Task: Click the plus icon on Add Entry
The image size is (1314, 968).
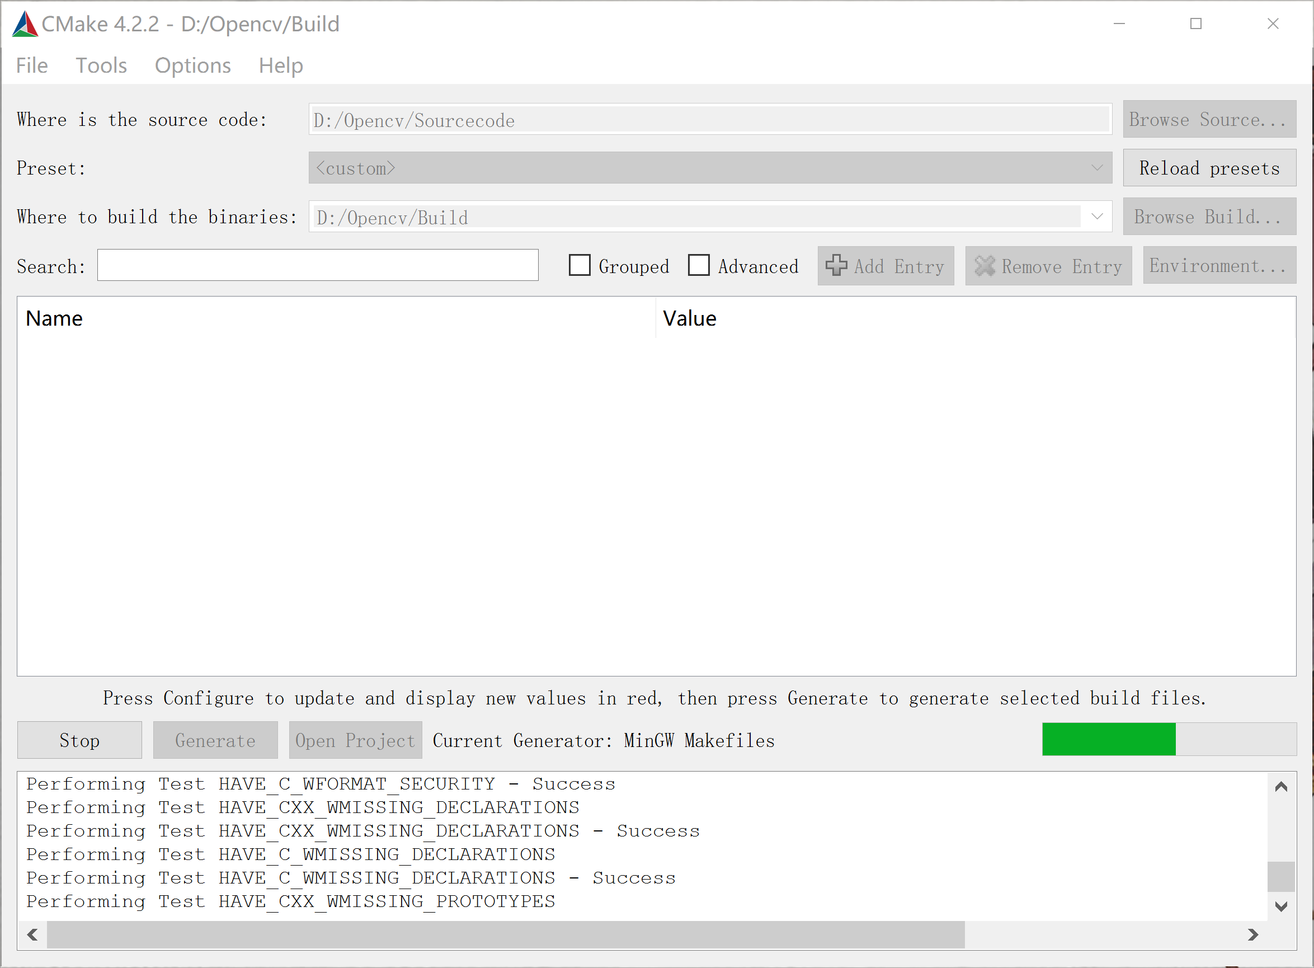Action: pos(836,265)
